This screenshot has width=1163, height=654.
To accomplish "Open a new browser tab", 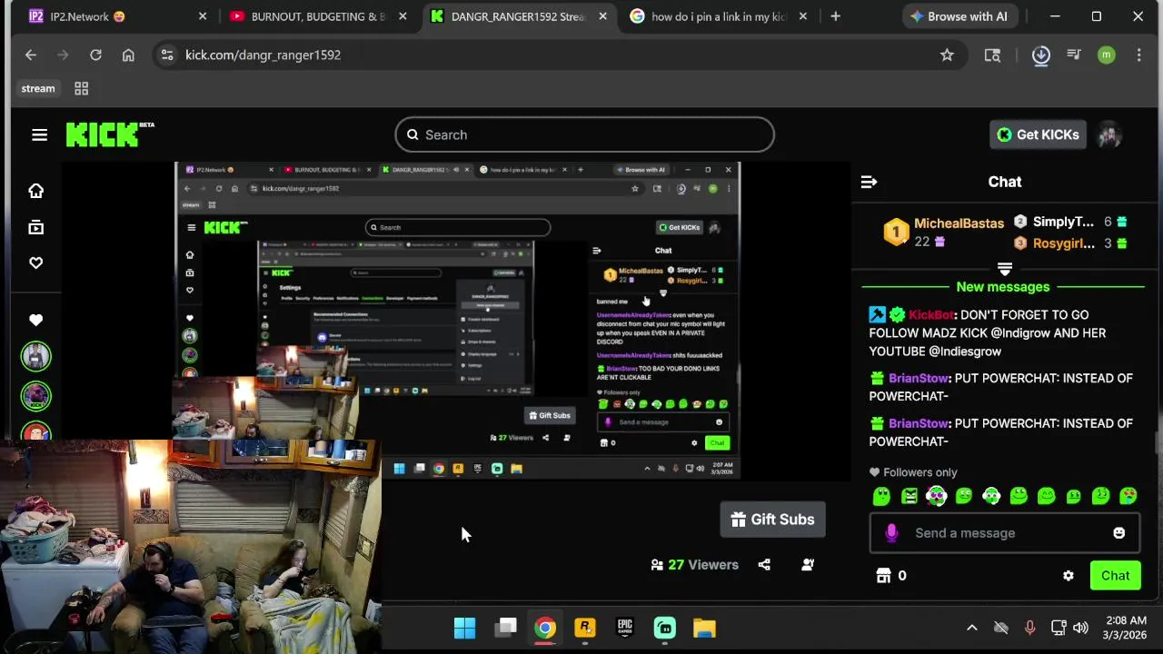I will point(835,16).
